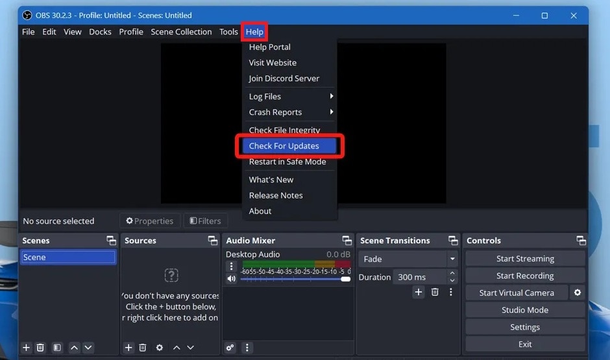Open the Scene Collection menu
Image resolution: width=610 pixels, height=360 pixels.
(x=181, y=32)
